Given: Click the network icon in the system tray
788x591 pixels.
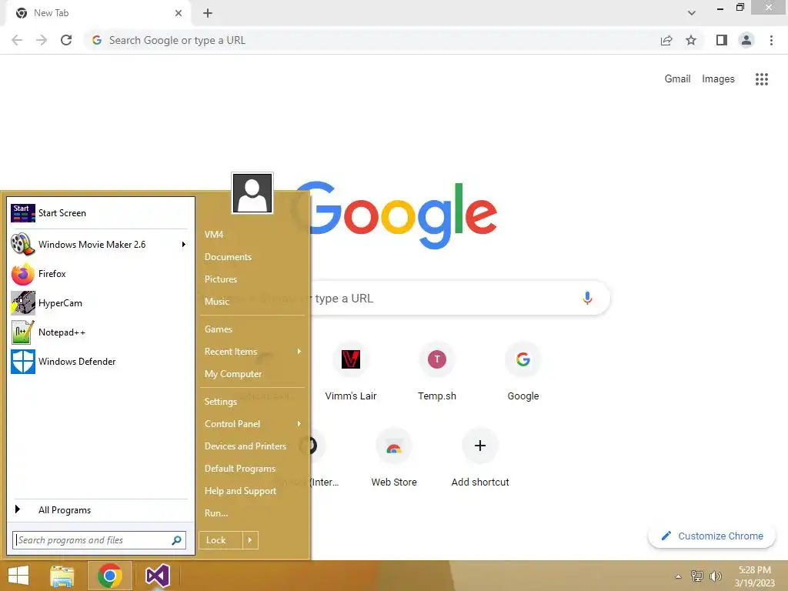Looking at the screenshot, I should pyautogui.click(x=697, y=576).
